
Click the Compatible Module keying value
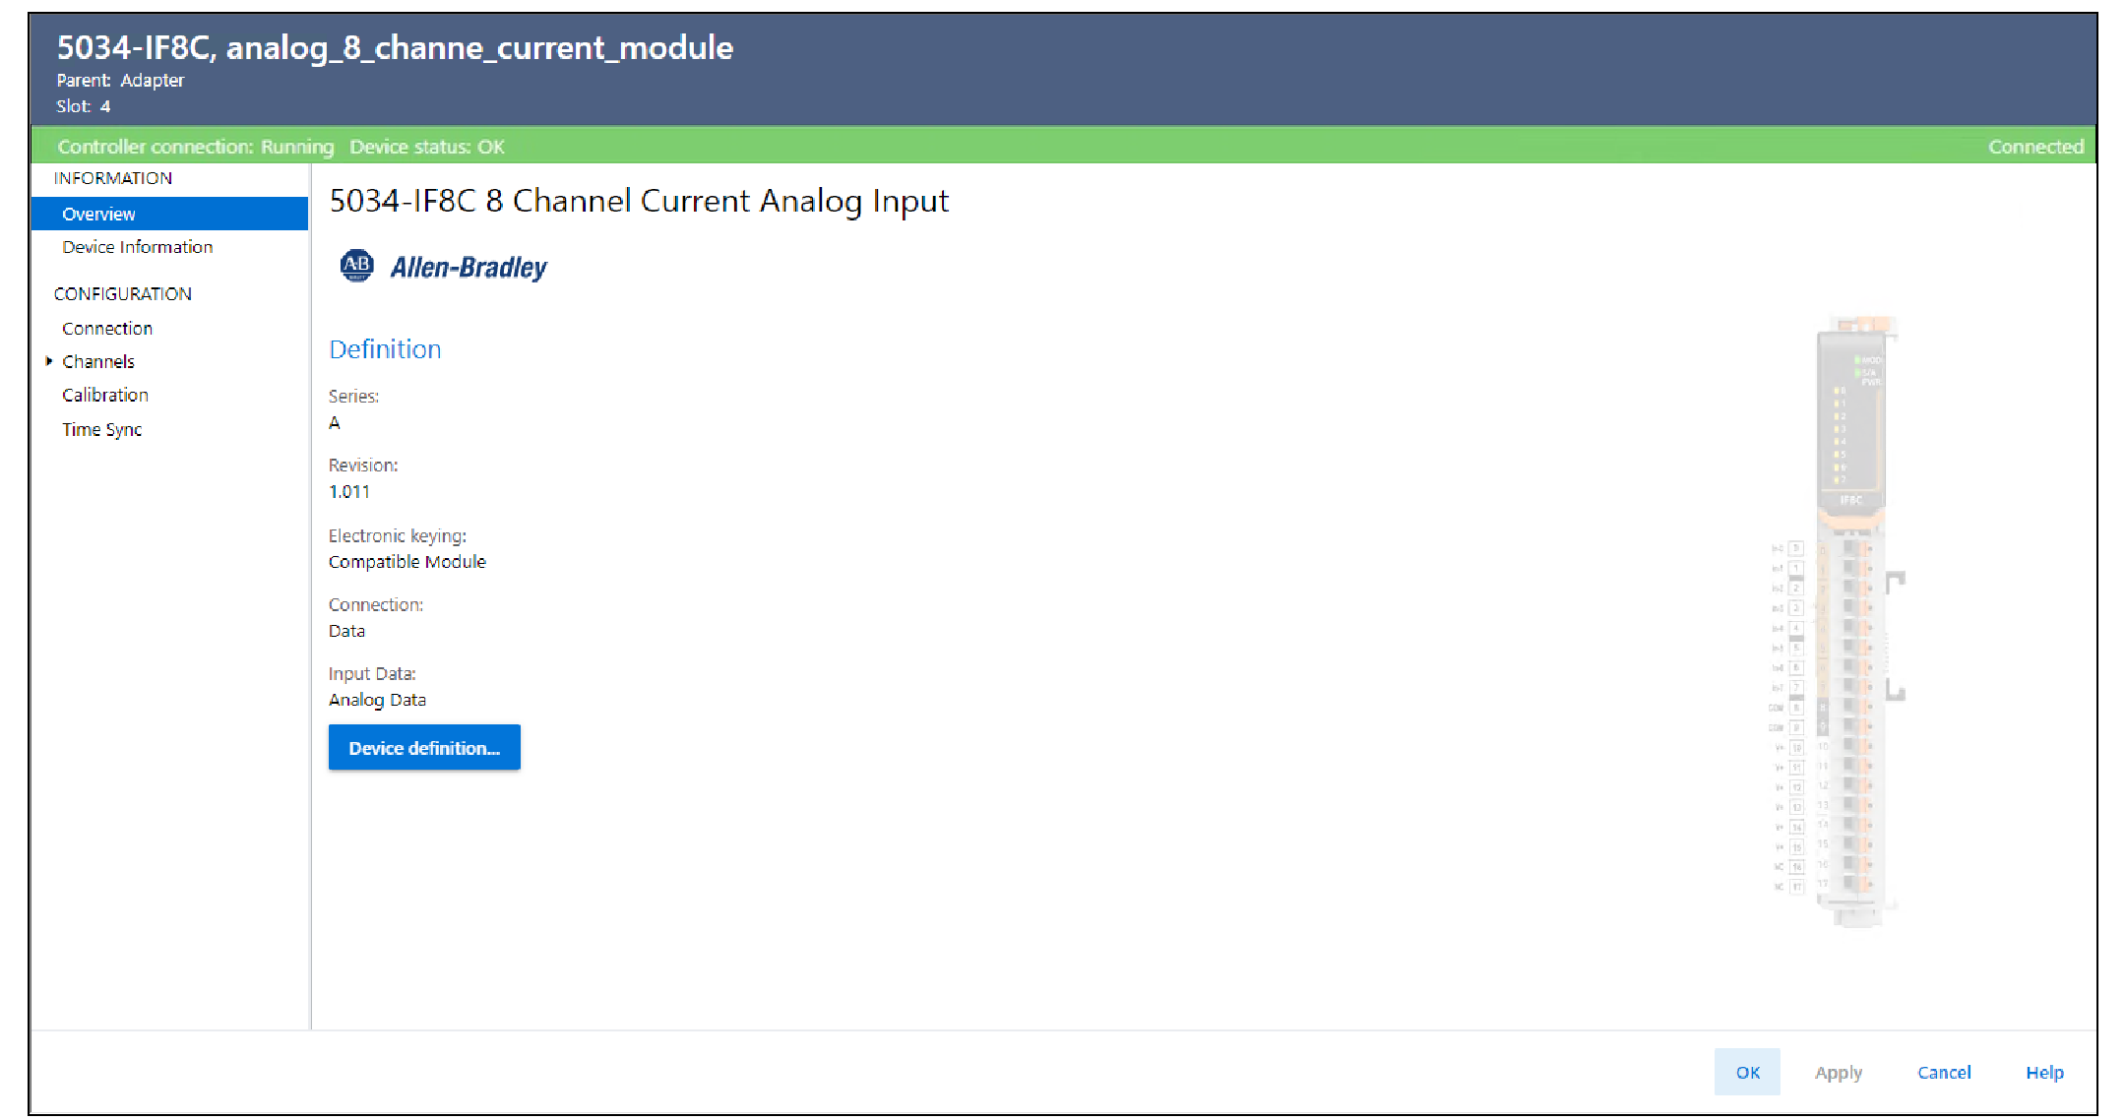tap(407, 562)
